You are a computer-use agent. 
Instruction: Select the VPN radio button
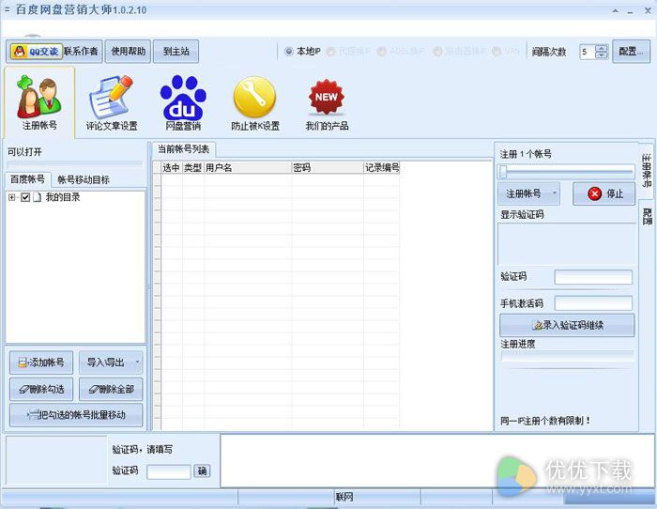(497, 52)
